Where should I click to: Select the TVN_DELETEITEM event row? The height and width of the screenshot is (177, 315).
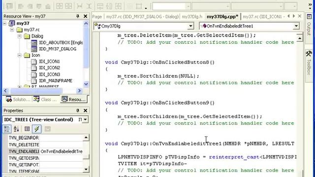45,145
